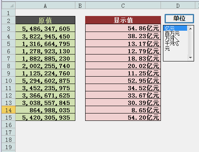Select cell with 1,882,885,230
Image resolution: width=199 pixels, height=152 pixels.
(x=45, y=58)
